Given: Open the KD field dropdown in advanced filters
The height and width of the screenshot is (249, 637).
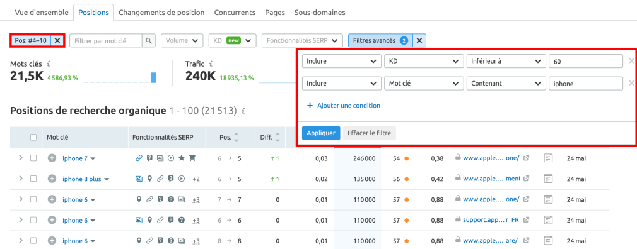Looking at the screenshot, I should click(424, 61).
